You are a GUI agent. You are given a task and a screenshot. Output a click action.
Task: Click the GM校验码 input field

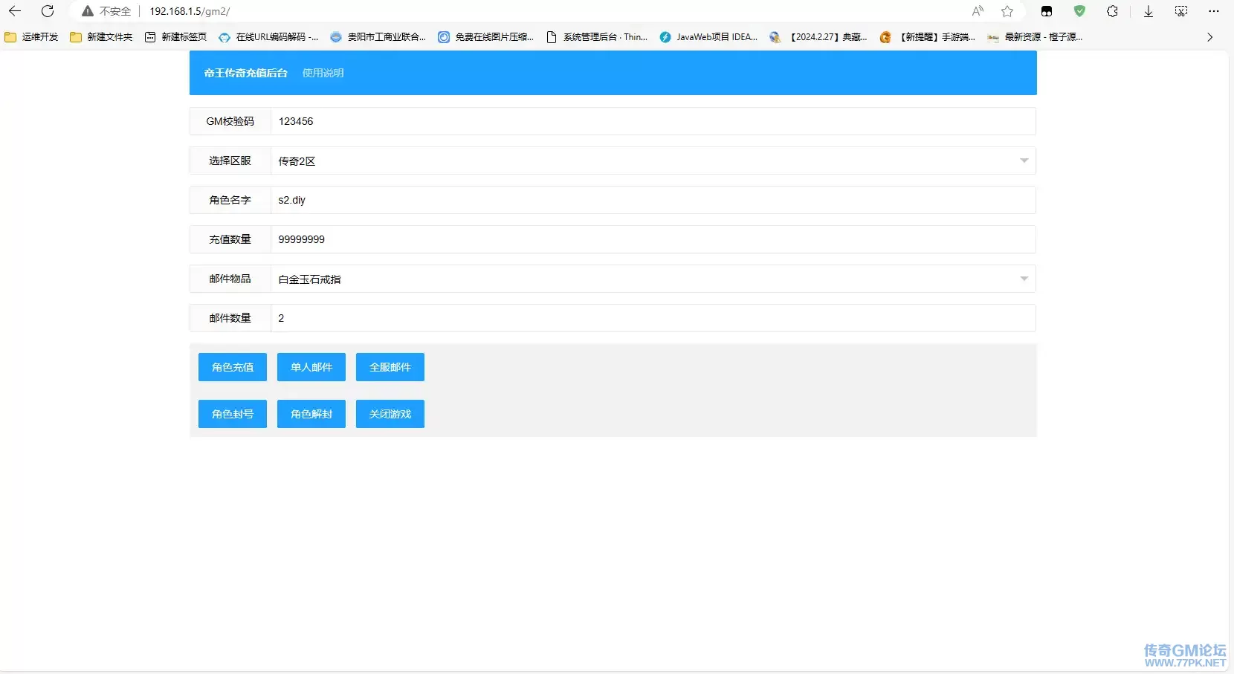click(652, 121)
